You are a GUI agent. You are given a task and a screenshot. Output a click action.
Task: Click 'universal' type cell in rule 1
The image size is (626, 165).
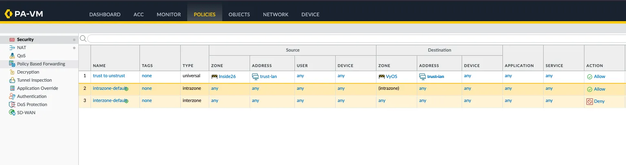tap(191, 76)
